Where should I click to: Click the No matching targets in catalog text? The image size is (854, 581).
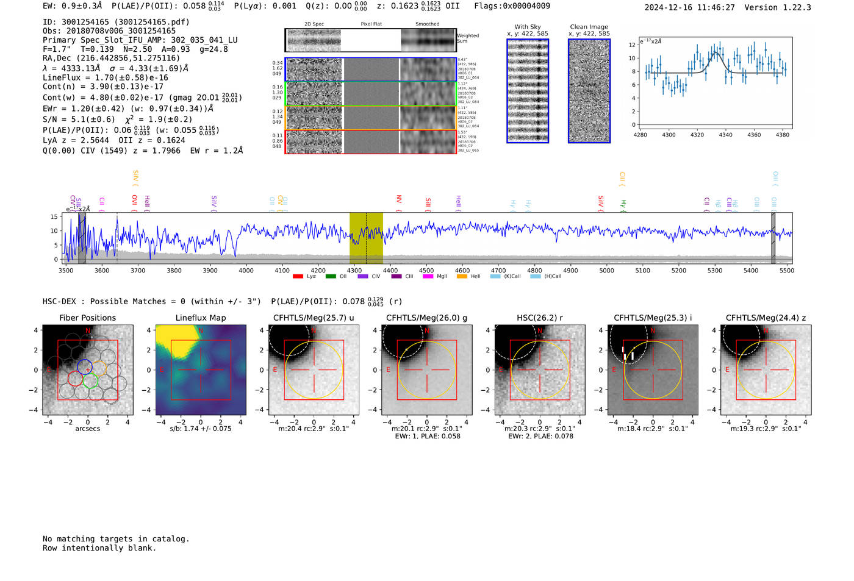[x=116, y=539]
